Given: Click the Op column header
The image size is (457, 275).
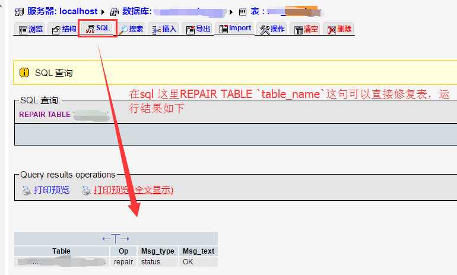Looking at the screenshot, I should (x=123, y=251).
